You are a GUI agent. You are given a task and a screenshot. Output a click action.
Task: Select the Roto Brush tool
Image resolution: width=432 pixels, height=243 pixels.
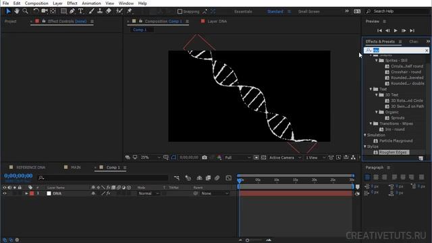(119, 11)
